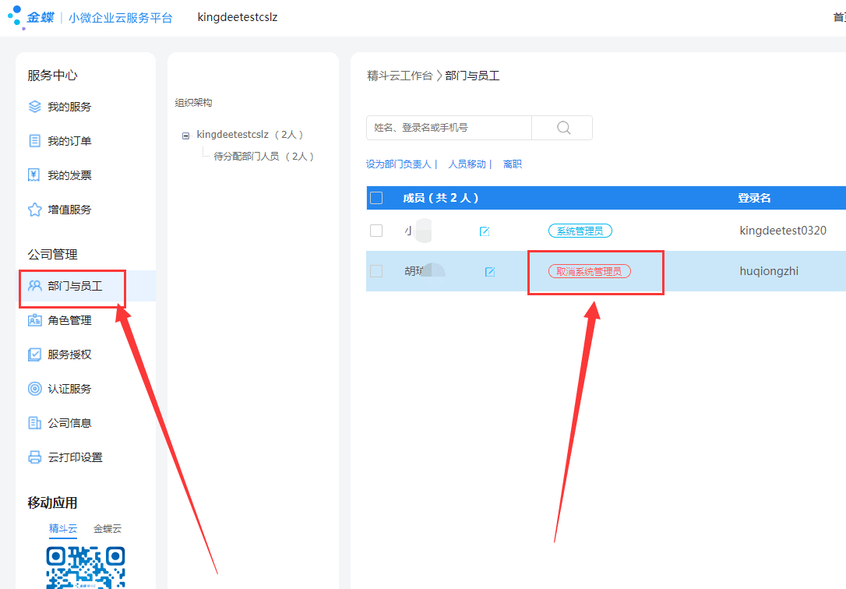This screenshot has height=589, width=846.
Task: Click the 部门与员工 people icon
Action: 34,286
